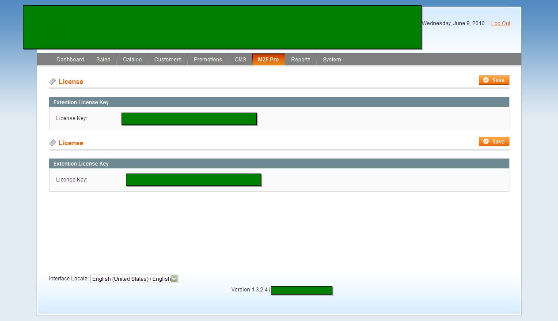Open the Dashboard menu
The height and width of the screenshot is (321, 558).
tap(70, 60)
